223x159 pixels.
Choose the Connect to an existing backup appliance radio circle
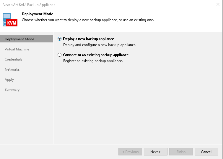60,55
